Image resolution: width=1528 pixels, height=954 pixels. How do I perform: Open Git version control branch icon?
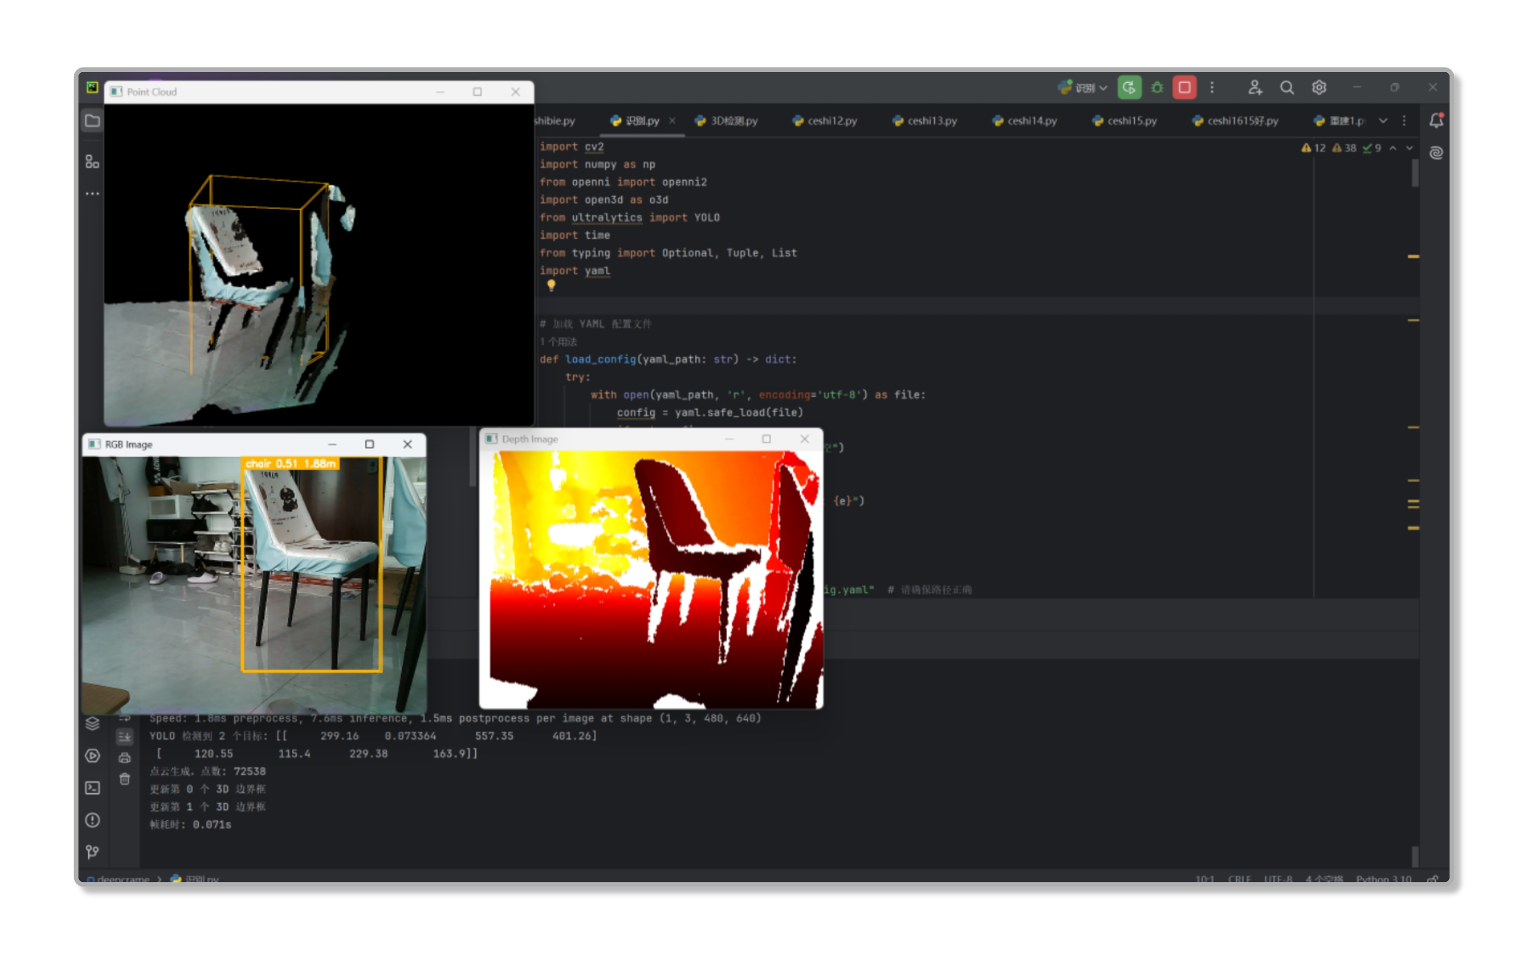(93, 852)
